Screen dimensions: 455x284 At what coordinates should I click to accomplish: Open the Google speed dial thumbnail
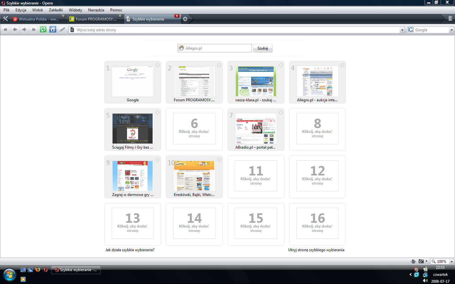[133, 81]
